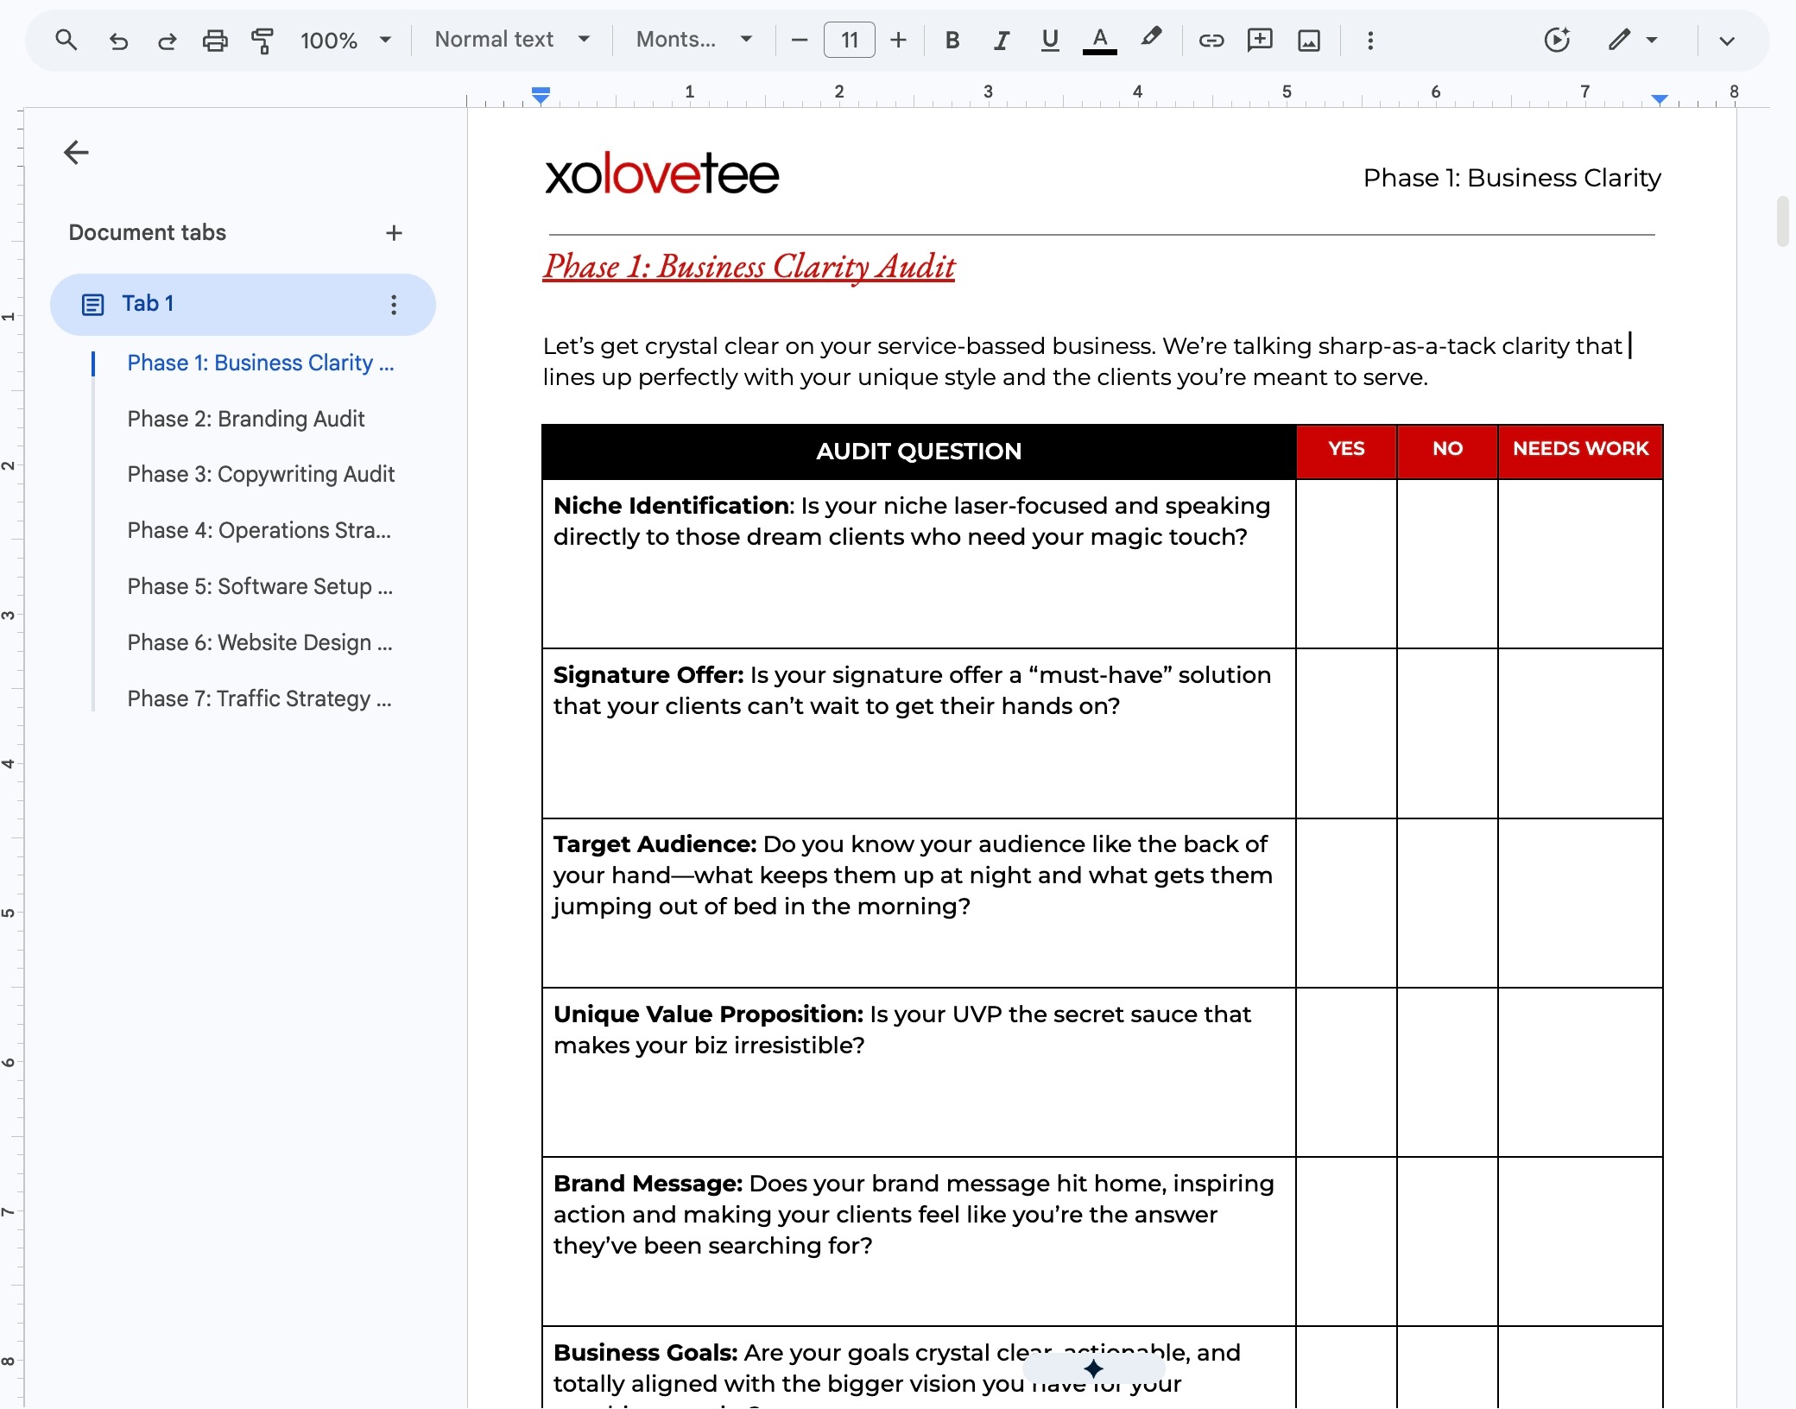
Task: Go to Phase 5: Software Setup outline item
Action: [x=260, y=586]
